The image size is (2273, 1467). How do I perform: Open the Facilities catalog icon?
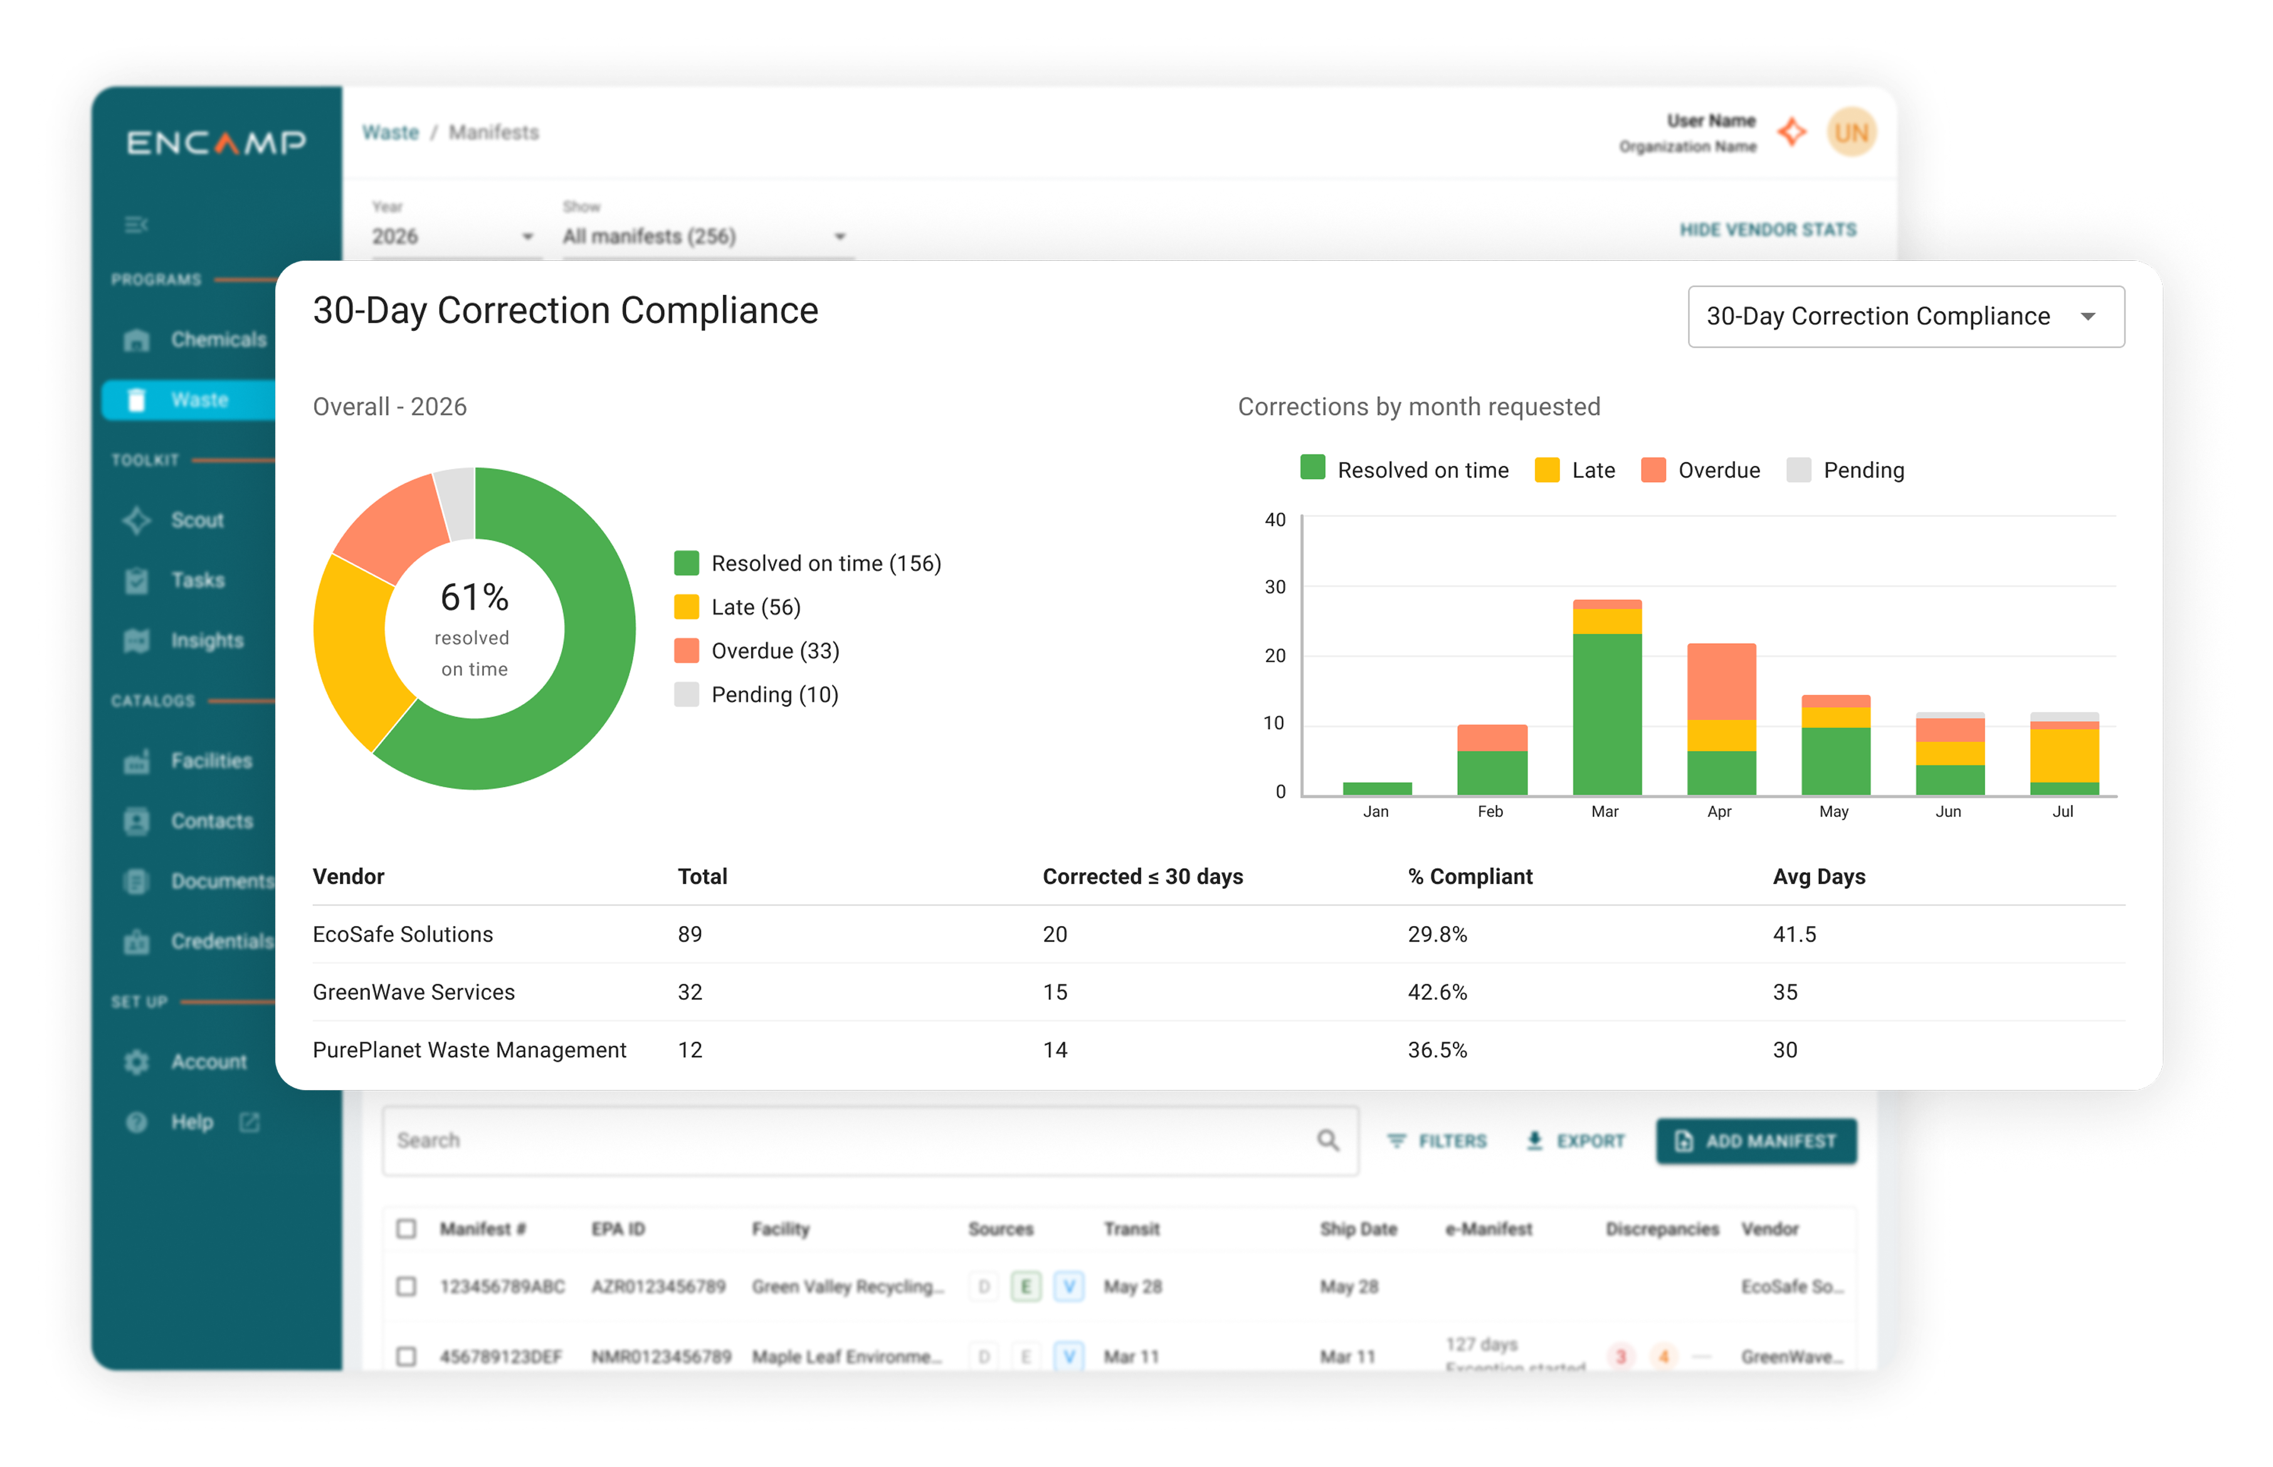pyautogui.click(x=136, y=761)
